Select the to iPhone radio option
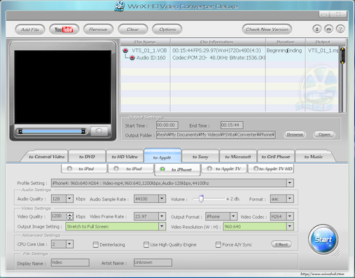Image resolution: width=355 pixels, height=278 pixels. click(x=162, y=169)
